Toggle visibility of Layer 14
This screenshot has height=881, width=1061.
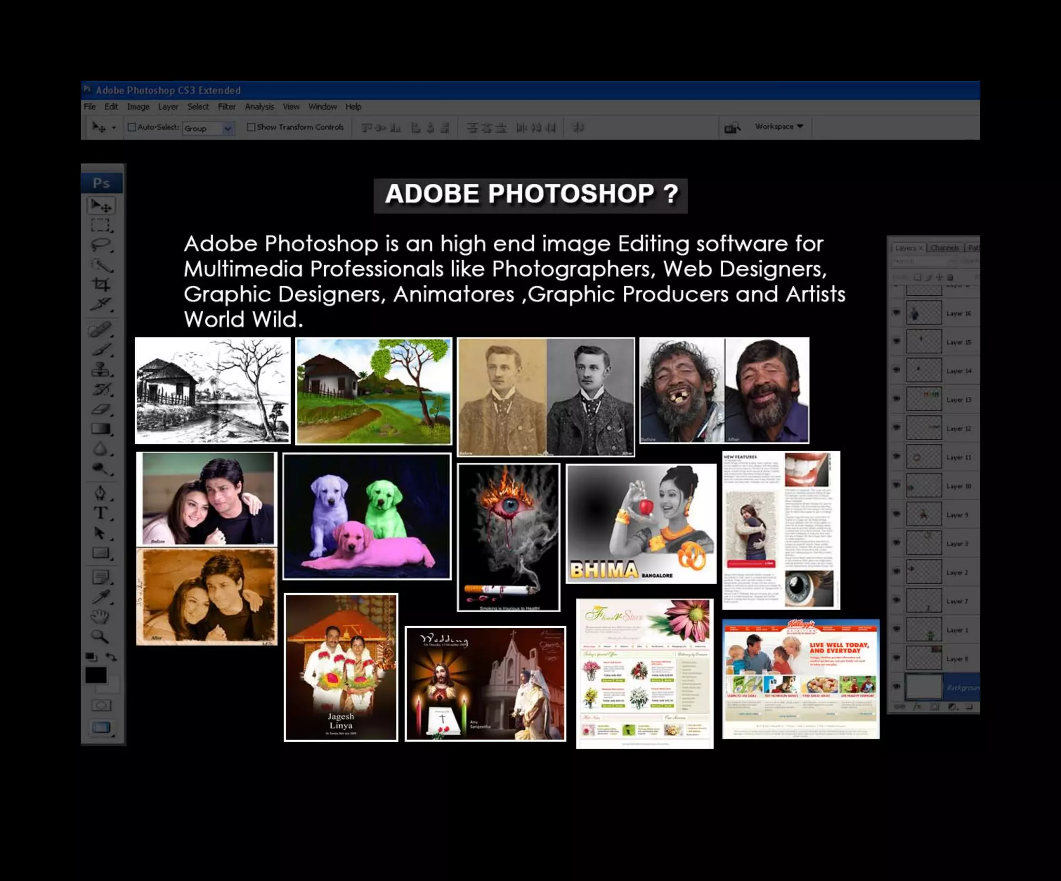coord(896,370)
